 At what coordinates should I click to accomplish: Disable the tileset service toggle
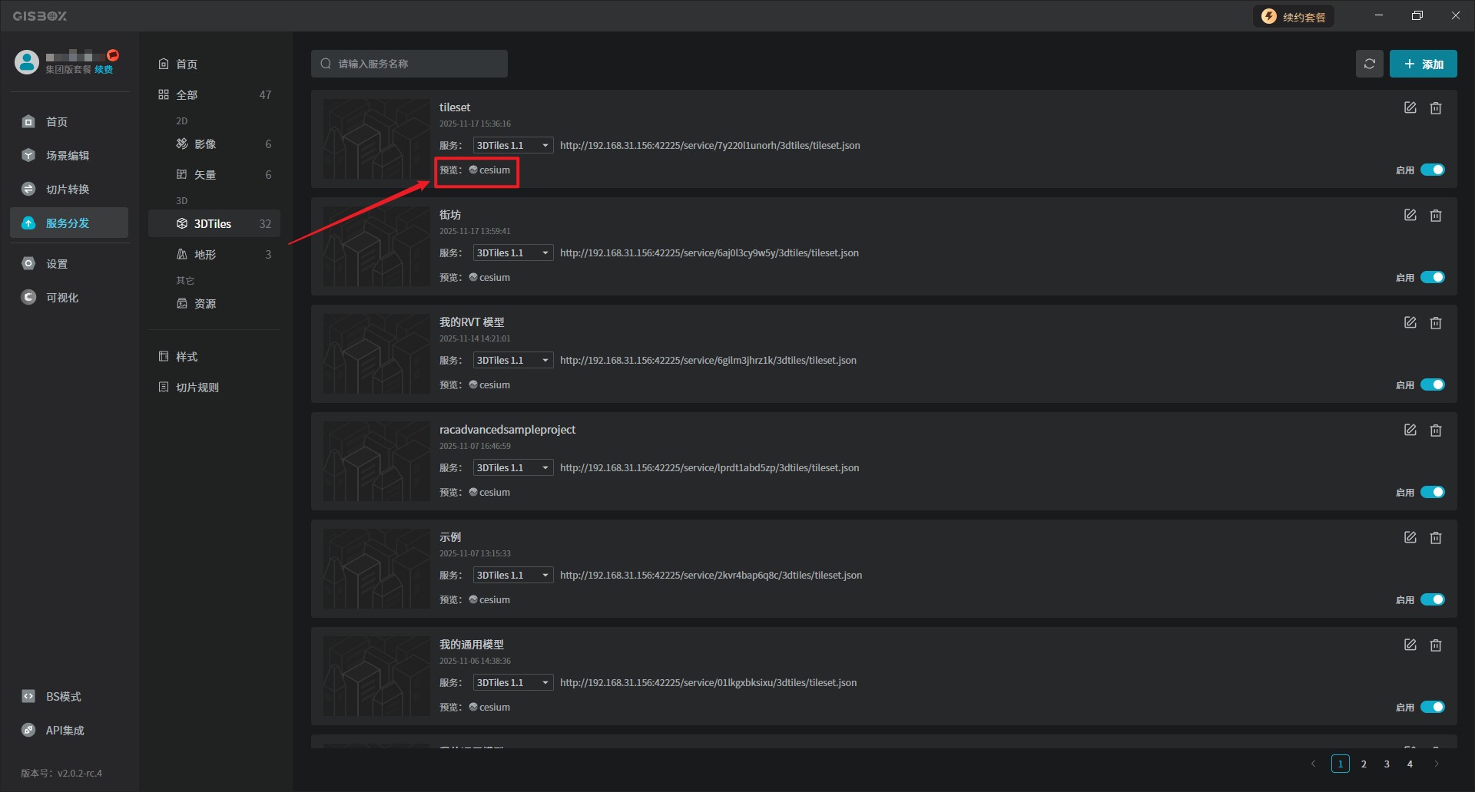[x=1432, y=170]
